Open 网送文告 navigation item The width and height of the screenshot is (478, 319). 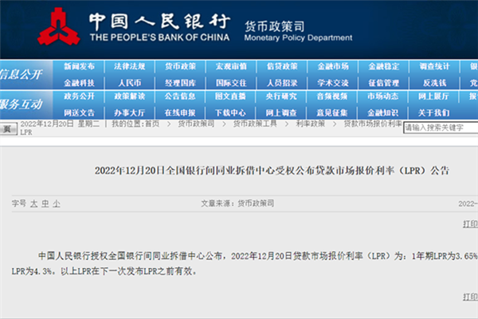79,112
